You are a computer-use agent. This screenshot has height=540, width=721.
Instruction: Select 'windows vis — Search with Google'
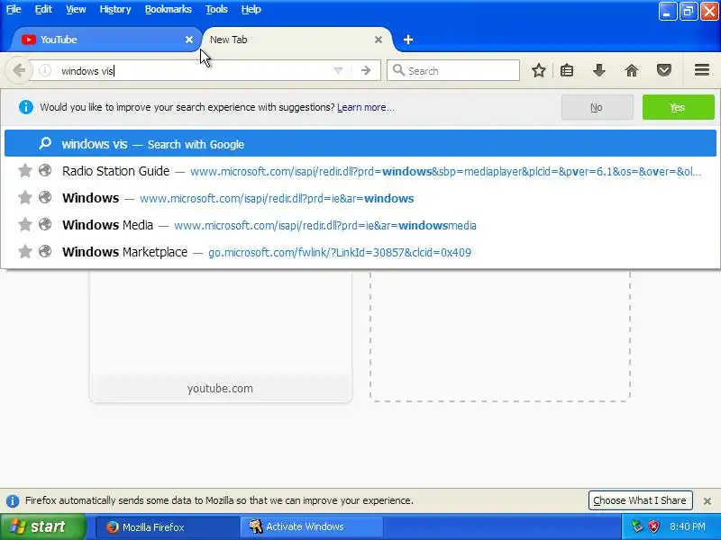pyautogui.click(x=360, y=144)
